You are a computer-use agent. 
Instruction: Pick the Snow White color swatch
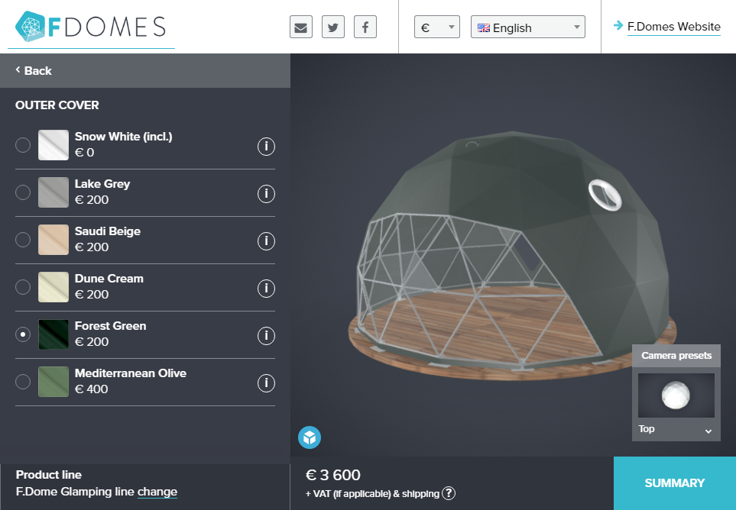(x=53, y=145)
